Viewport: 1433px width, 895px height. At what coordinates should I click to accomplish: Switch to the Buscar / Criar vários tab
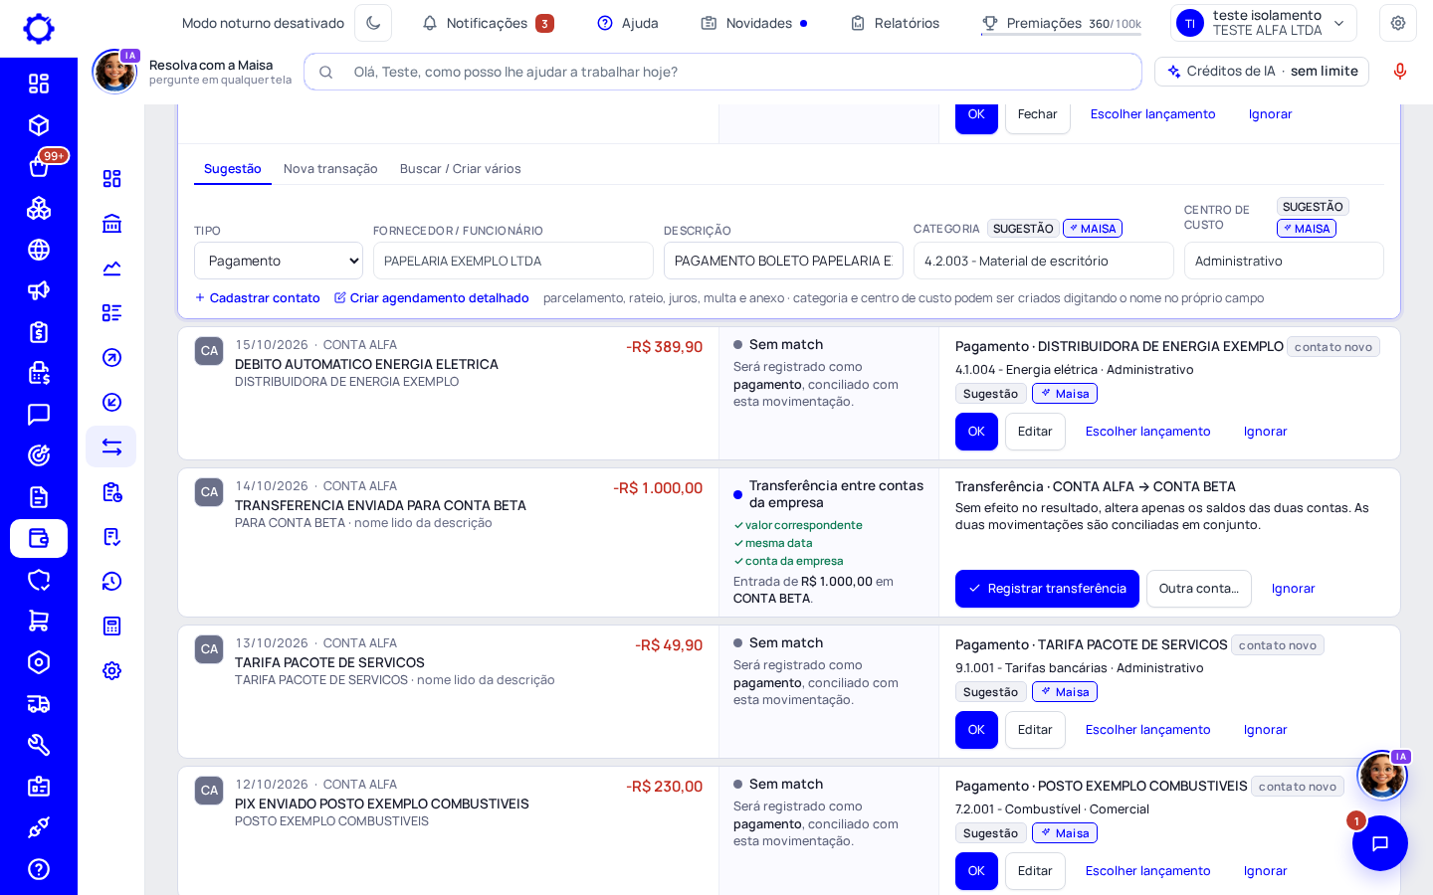click(461, 169)
